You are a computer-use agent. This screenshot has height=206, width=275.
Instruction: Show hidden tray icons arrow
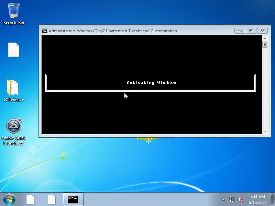[223, 199]
